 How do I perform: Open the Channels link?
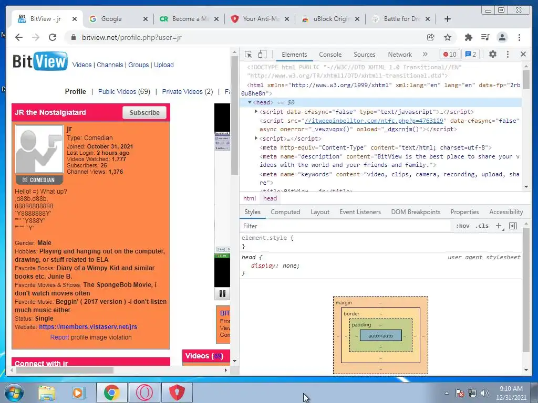click(x=110, y=65)
